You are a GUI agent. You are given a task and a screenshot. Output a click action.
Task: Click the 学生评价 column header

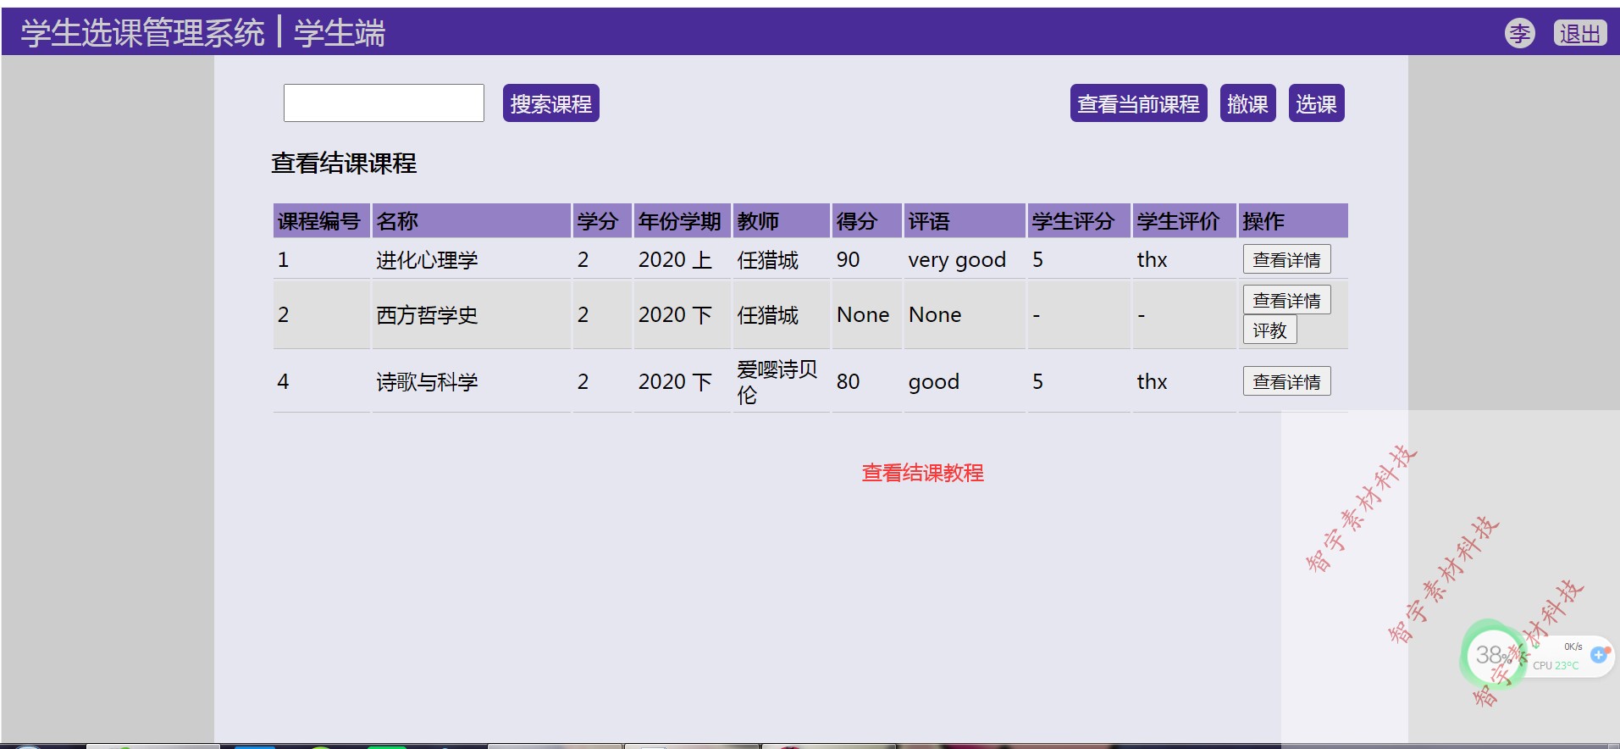click(x=1184, y=221)
